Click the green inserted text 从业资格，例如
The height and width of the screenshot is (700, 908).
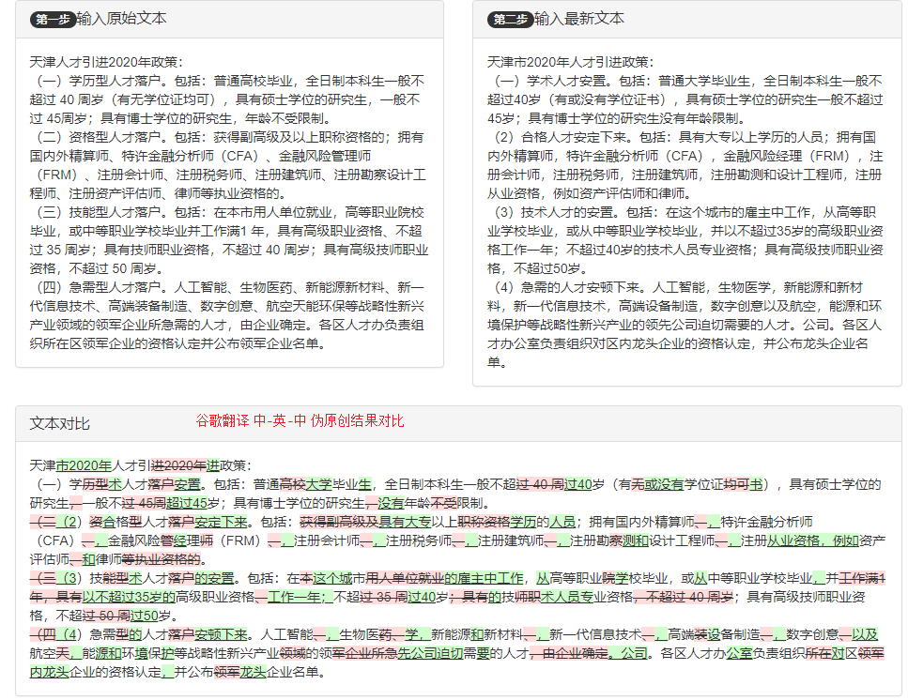pos(813,540)
